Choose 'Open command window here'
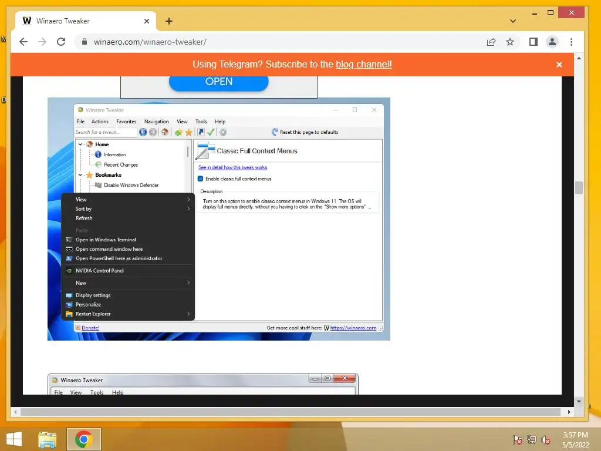Image resolution: width=601 pixels, height=451 pixels. tap(128, 249)
